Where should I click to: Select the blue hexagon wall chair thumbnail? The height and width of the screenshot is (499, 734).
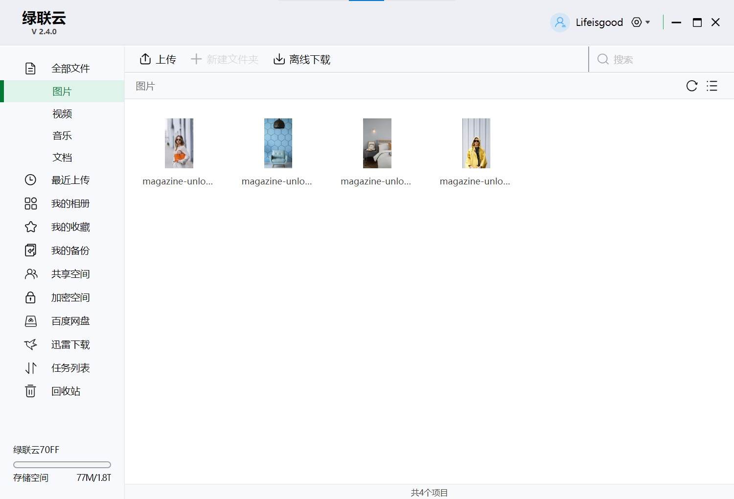click(278, 143)
